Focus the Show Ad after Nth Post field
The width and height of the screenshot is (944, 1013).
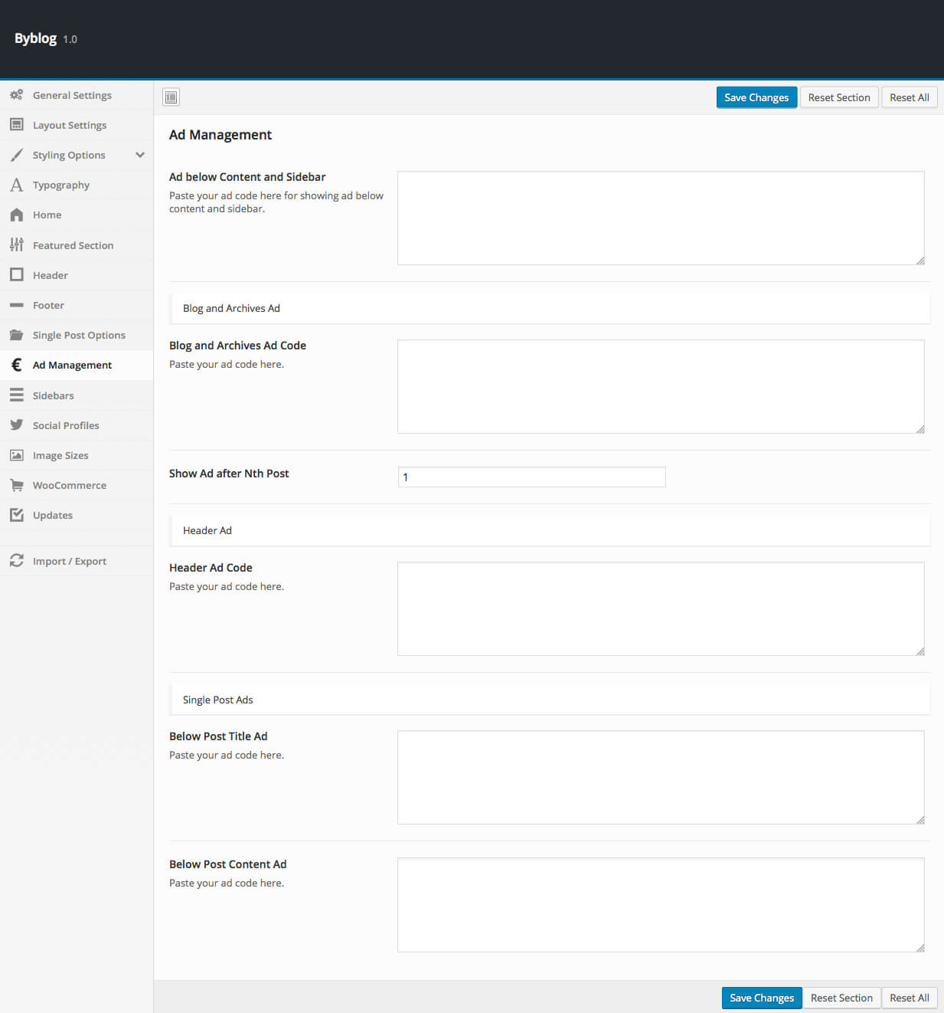(531, 477)
